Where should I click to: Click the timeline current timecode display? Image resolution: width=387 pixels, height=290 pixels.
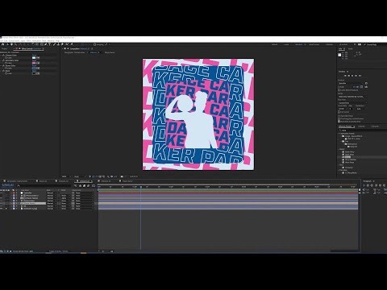click(x=7, y=185)
